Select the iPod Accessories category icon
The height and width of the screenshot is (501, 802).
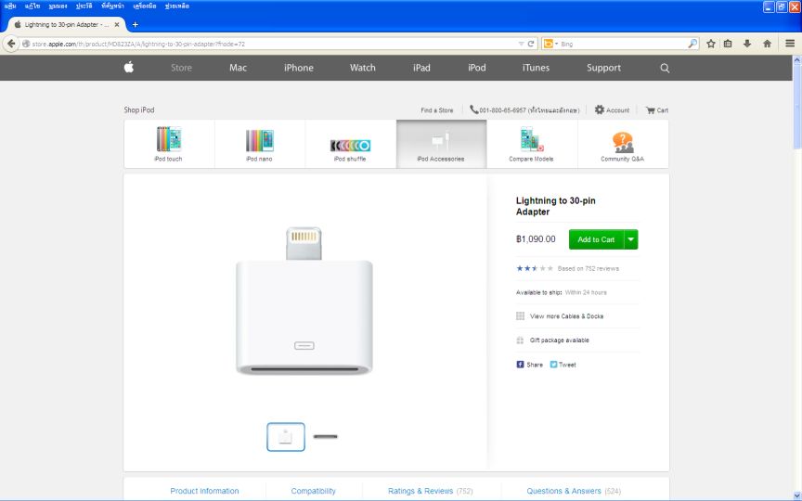point(440,140)
